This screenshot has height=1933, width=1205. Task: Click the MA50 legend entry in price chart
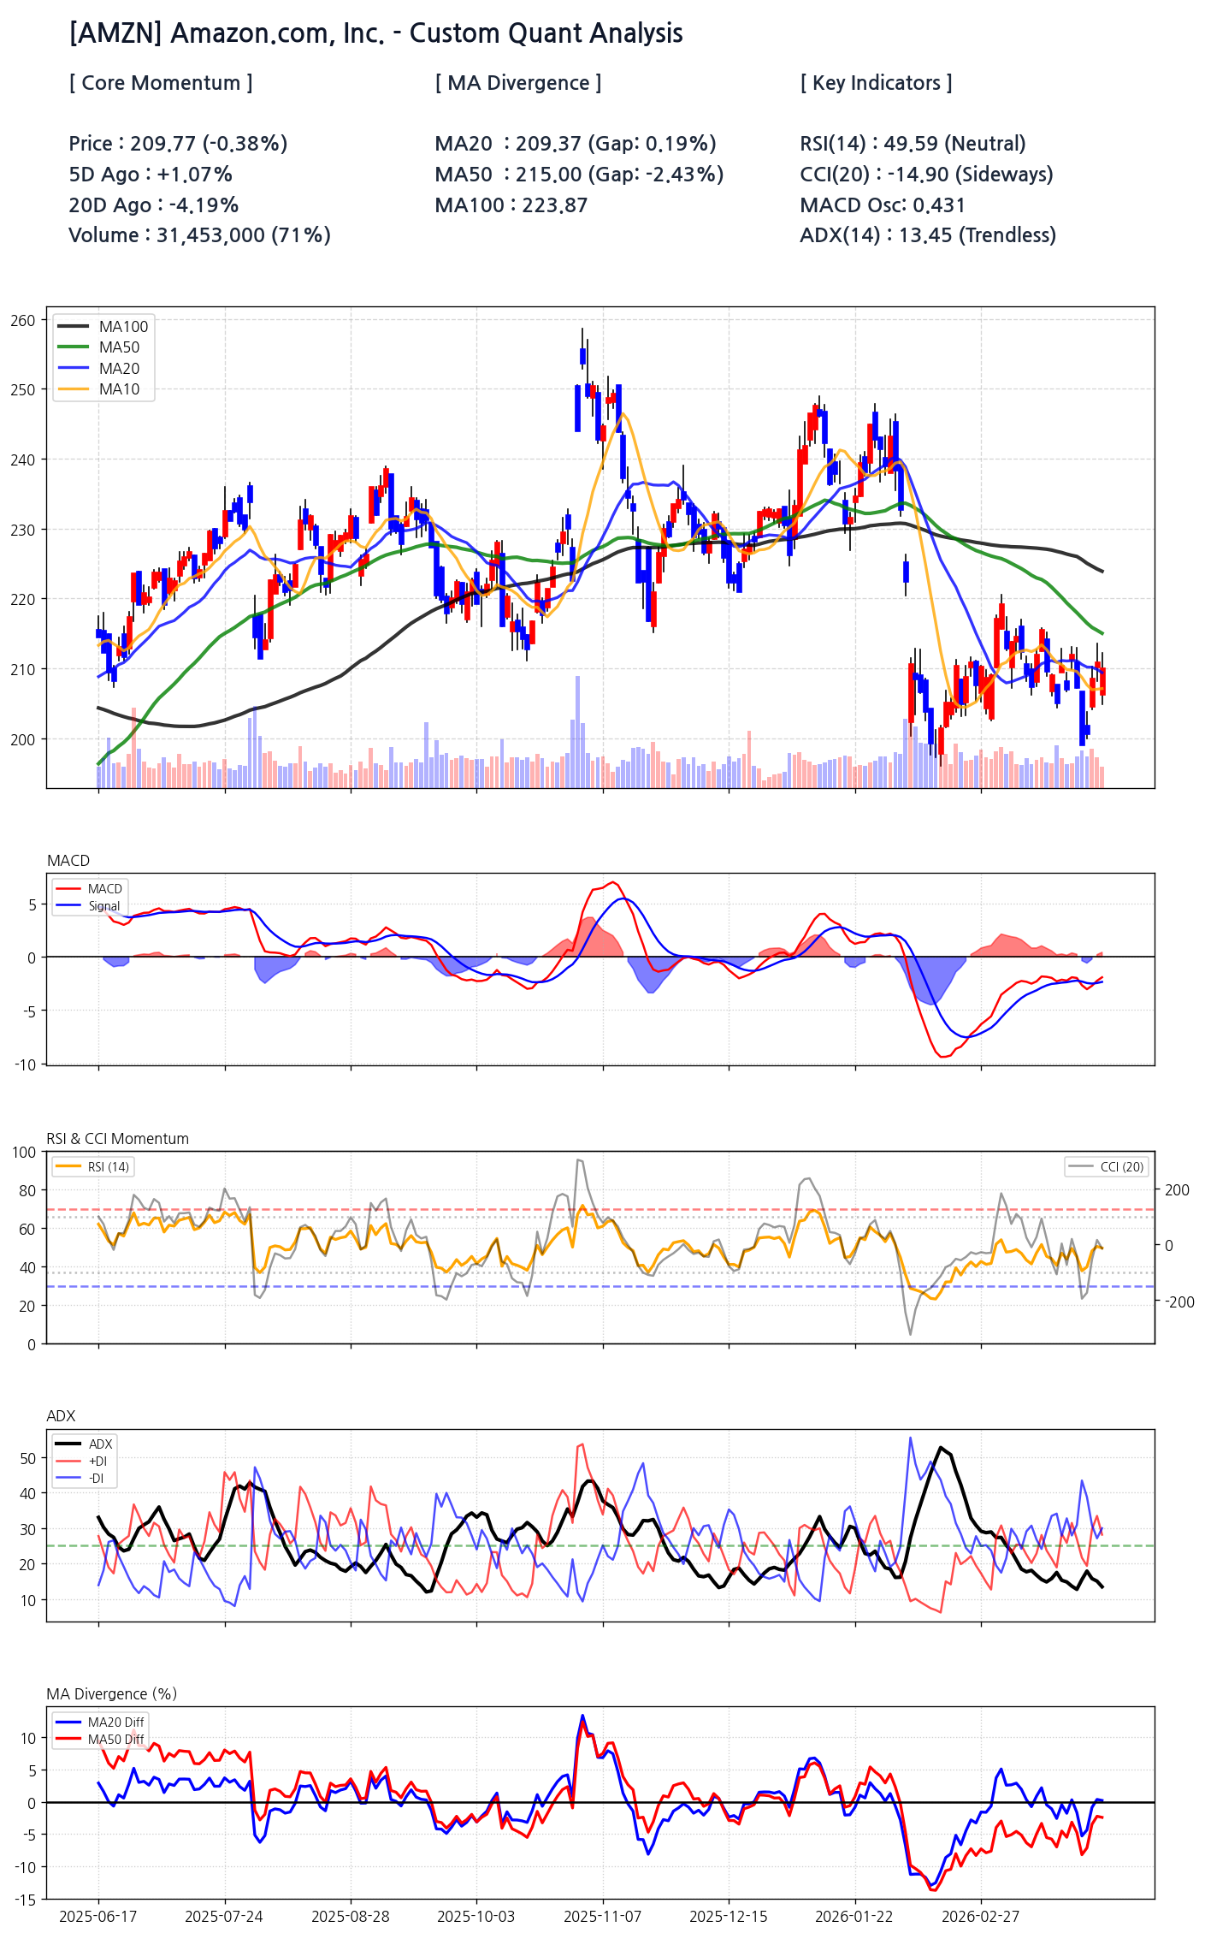[x=98, y=347]
